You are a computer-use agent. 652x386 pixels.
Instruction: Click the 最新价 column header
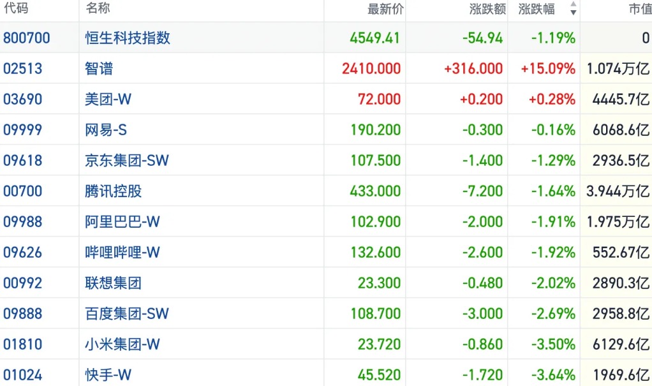click(385, 9)
